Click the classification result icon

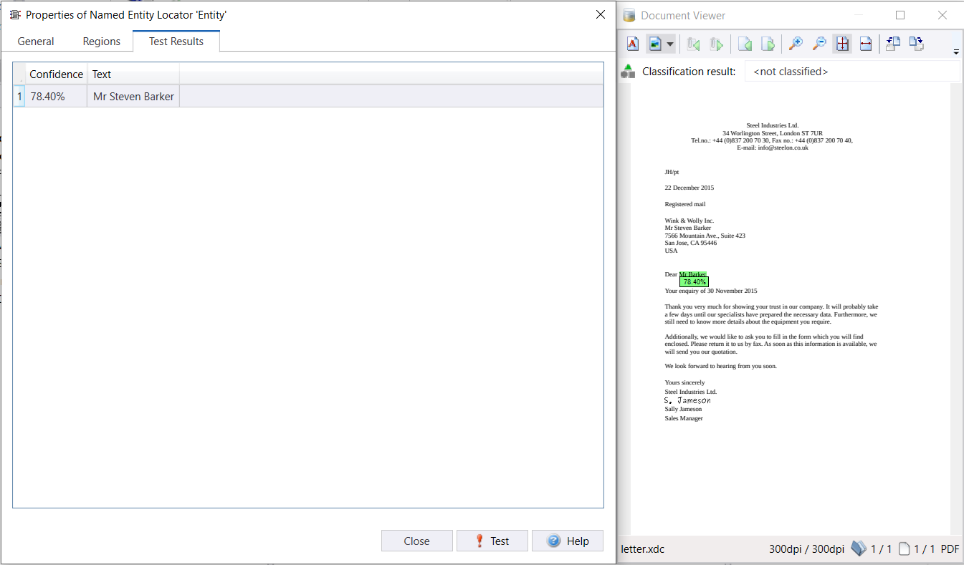point(629,71)
